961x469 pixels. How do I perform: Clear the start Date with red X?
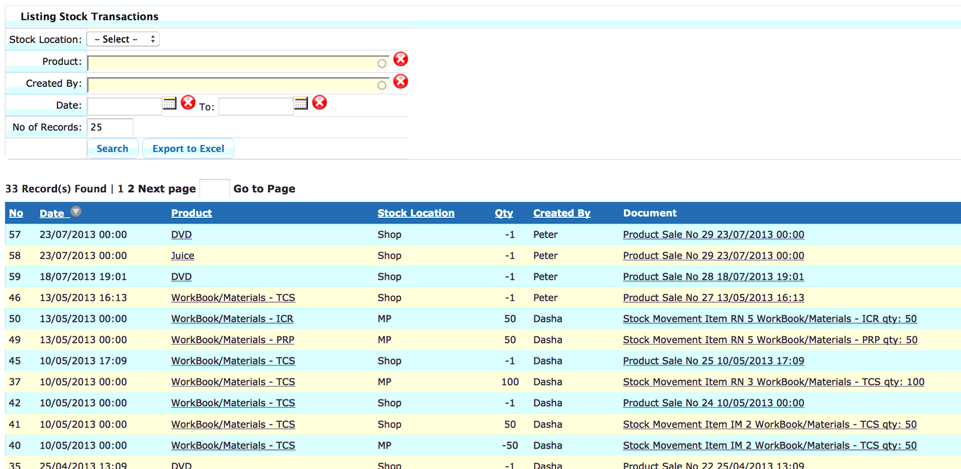[188, 103]
